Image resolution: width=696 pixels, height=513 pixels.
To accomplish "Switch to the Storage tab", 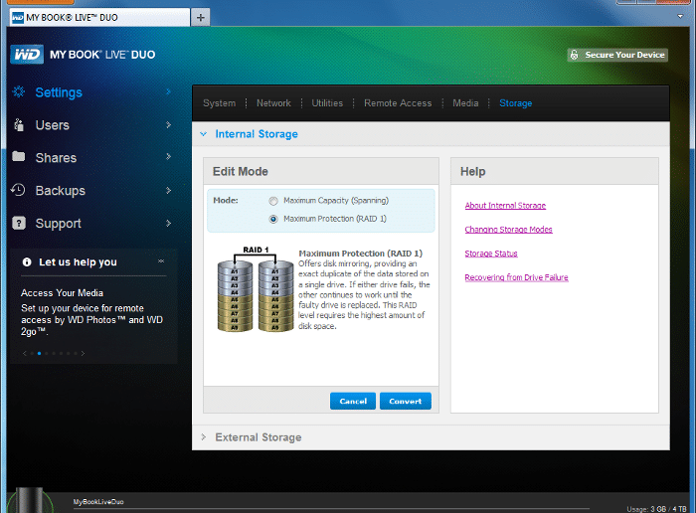I will [x=515, y=103].
